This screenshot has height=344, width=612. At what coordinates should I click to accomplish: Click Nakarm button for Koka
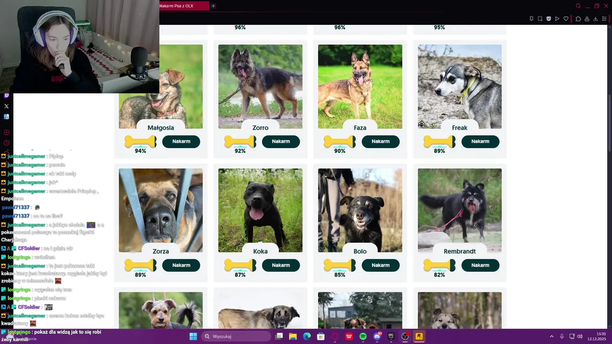pos(281,265)
